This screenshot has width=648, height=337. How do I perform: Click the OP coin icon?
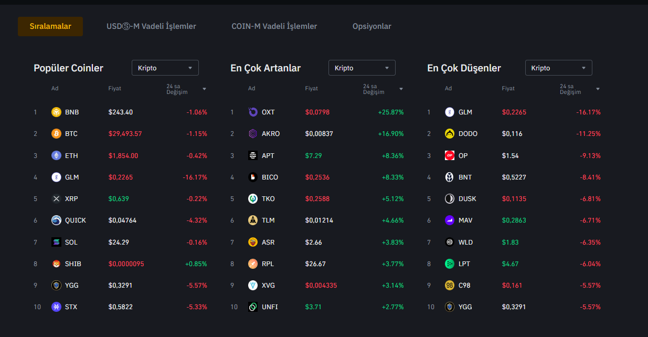coord(449,155)
